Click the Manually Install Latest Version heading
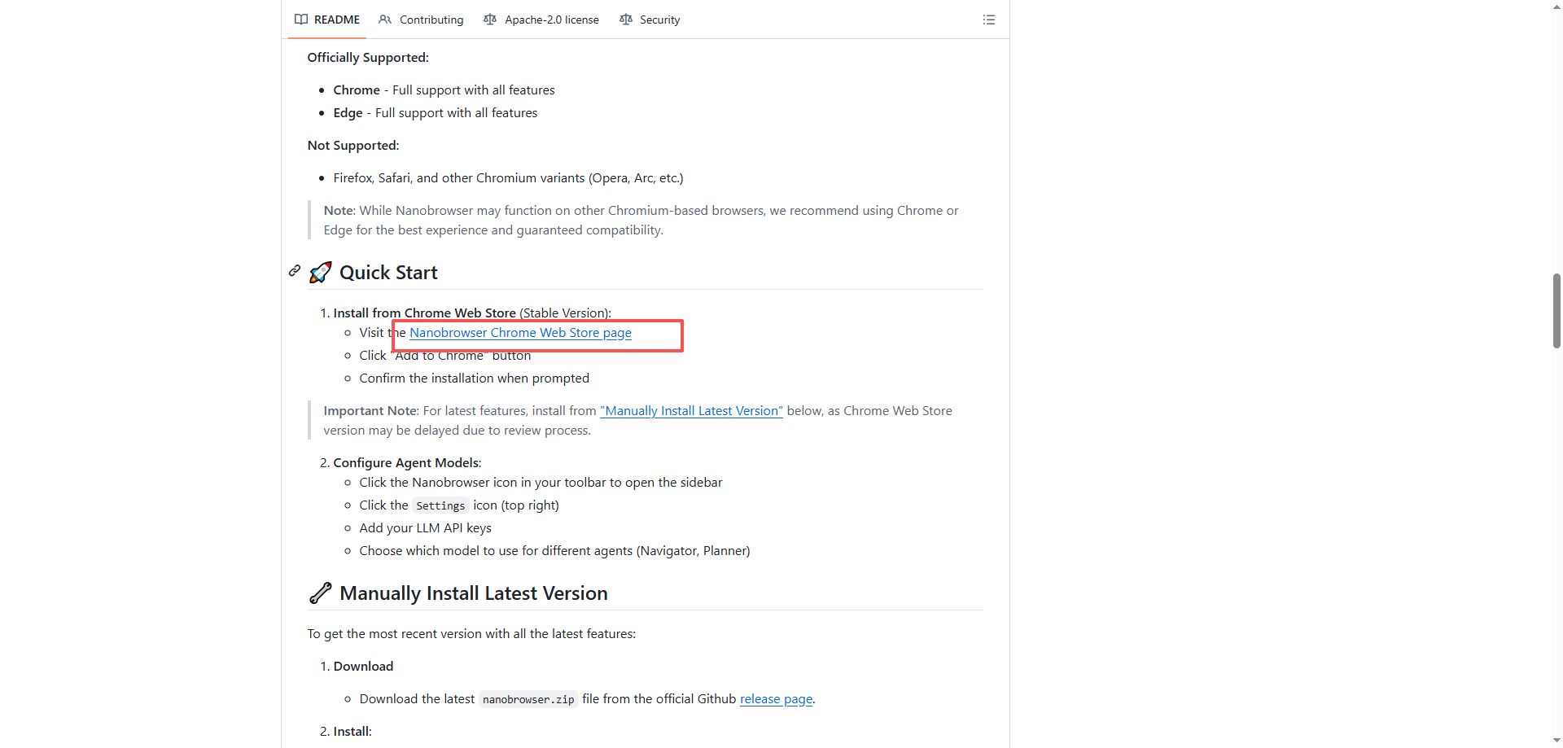1563x748 pixels. pos(474,593)
